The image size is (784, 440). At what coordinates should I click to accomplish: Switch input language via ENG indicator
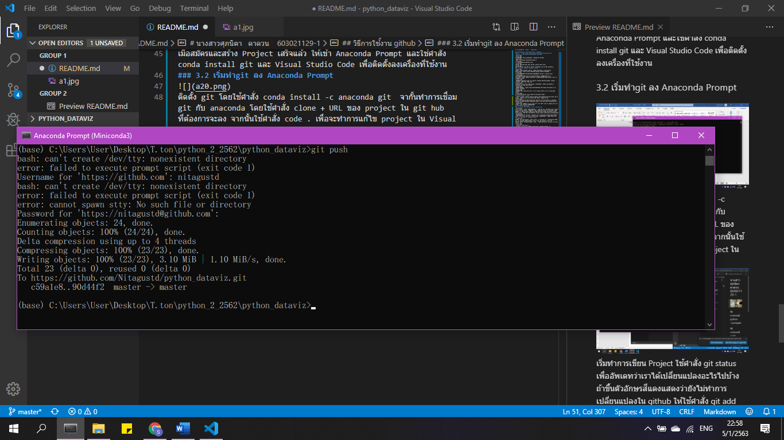coord(706,429)
